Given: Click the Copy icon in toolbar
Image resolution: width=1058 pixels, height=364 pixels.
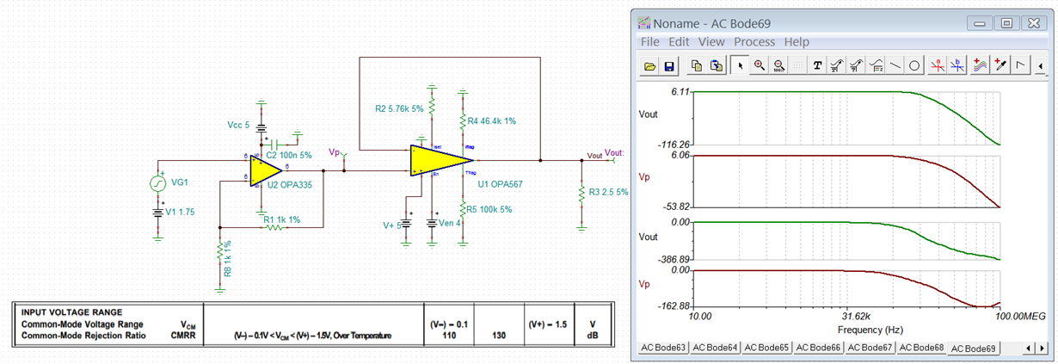Looking at the screenshot, I should coord(697,65).
